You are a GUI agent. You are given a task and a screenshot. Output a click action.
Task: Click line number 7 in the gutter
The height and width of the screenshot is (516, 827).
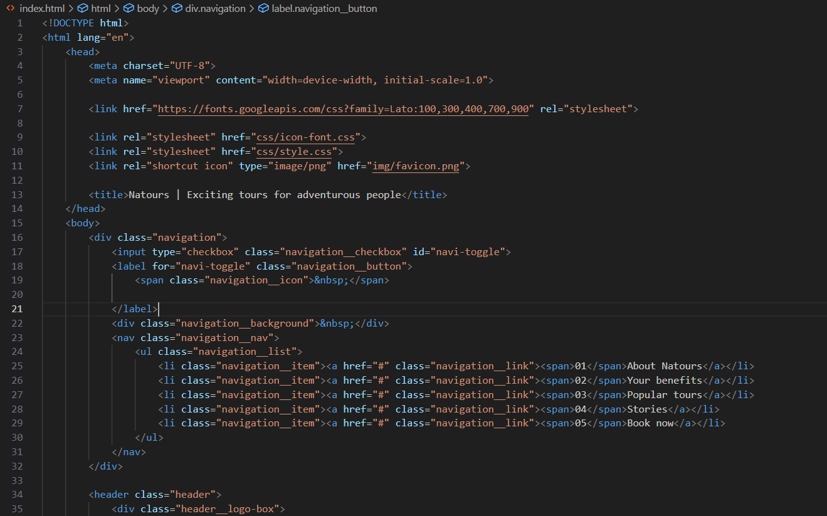click(x=19, y=109)
